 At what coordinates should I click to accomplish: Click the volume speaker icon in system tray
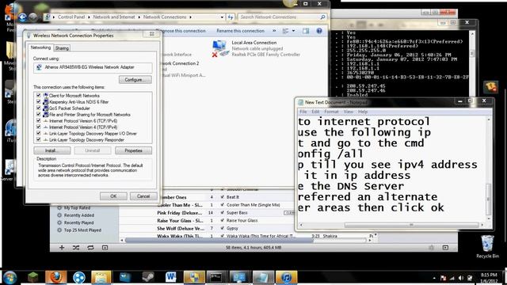pyautogui.click(x=461, y=278)
